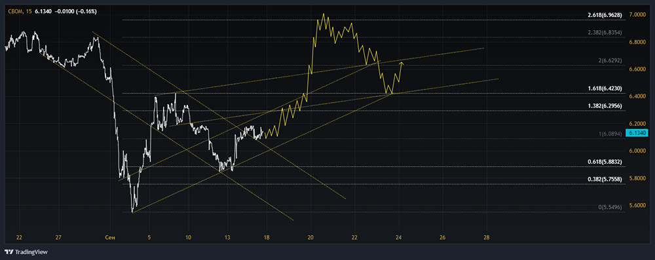The width and height of the screenshot is (655, 260).
Task: Select Fibonacci level 1.618(6.4230) label
Action: tap(605, 88)
